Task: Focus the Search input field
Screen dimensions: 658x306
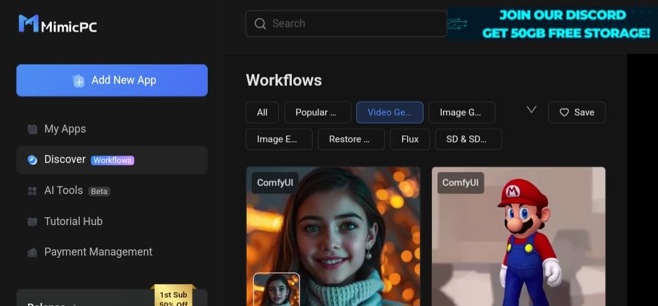Action: [x=346, y=24]
